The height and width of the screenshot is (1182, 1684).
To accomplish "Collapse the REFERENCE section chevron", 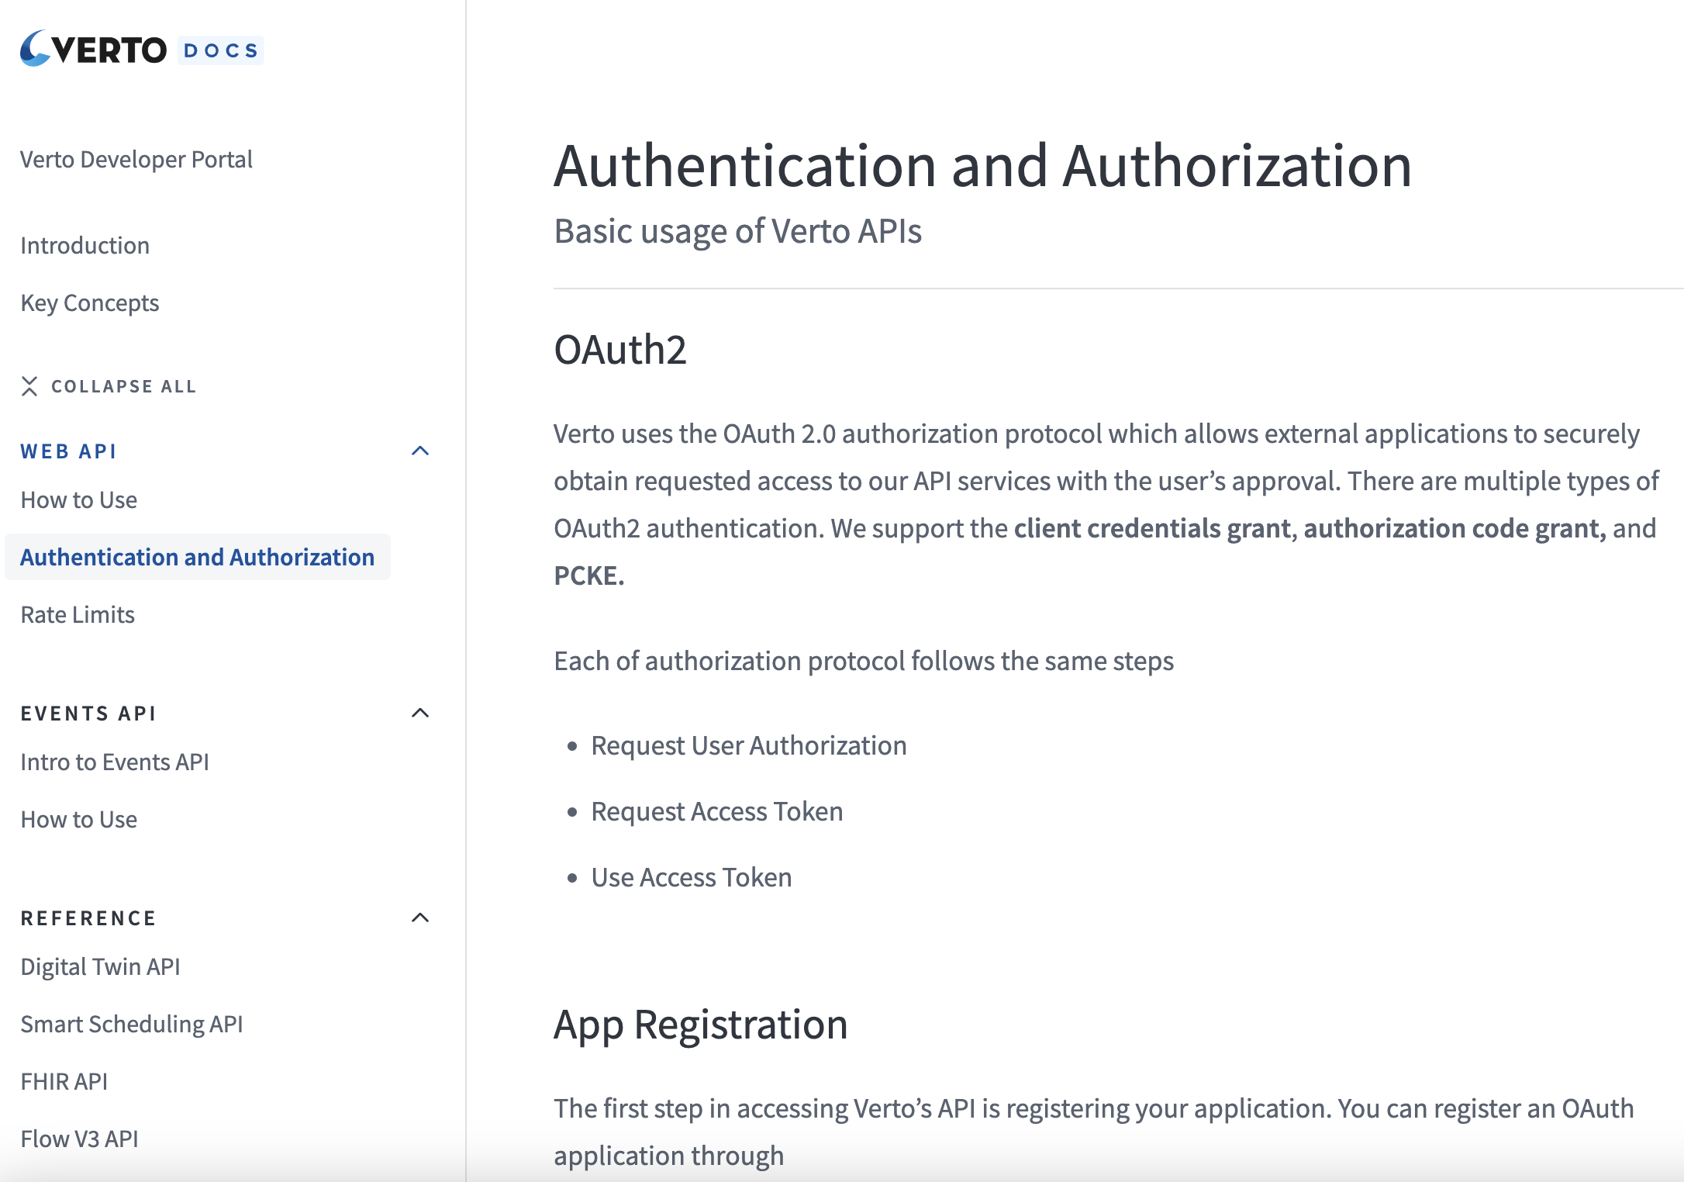I will pyautogui.click(x=420, y=918).
